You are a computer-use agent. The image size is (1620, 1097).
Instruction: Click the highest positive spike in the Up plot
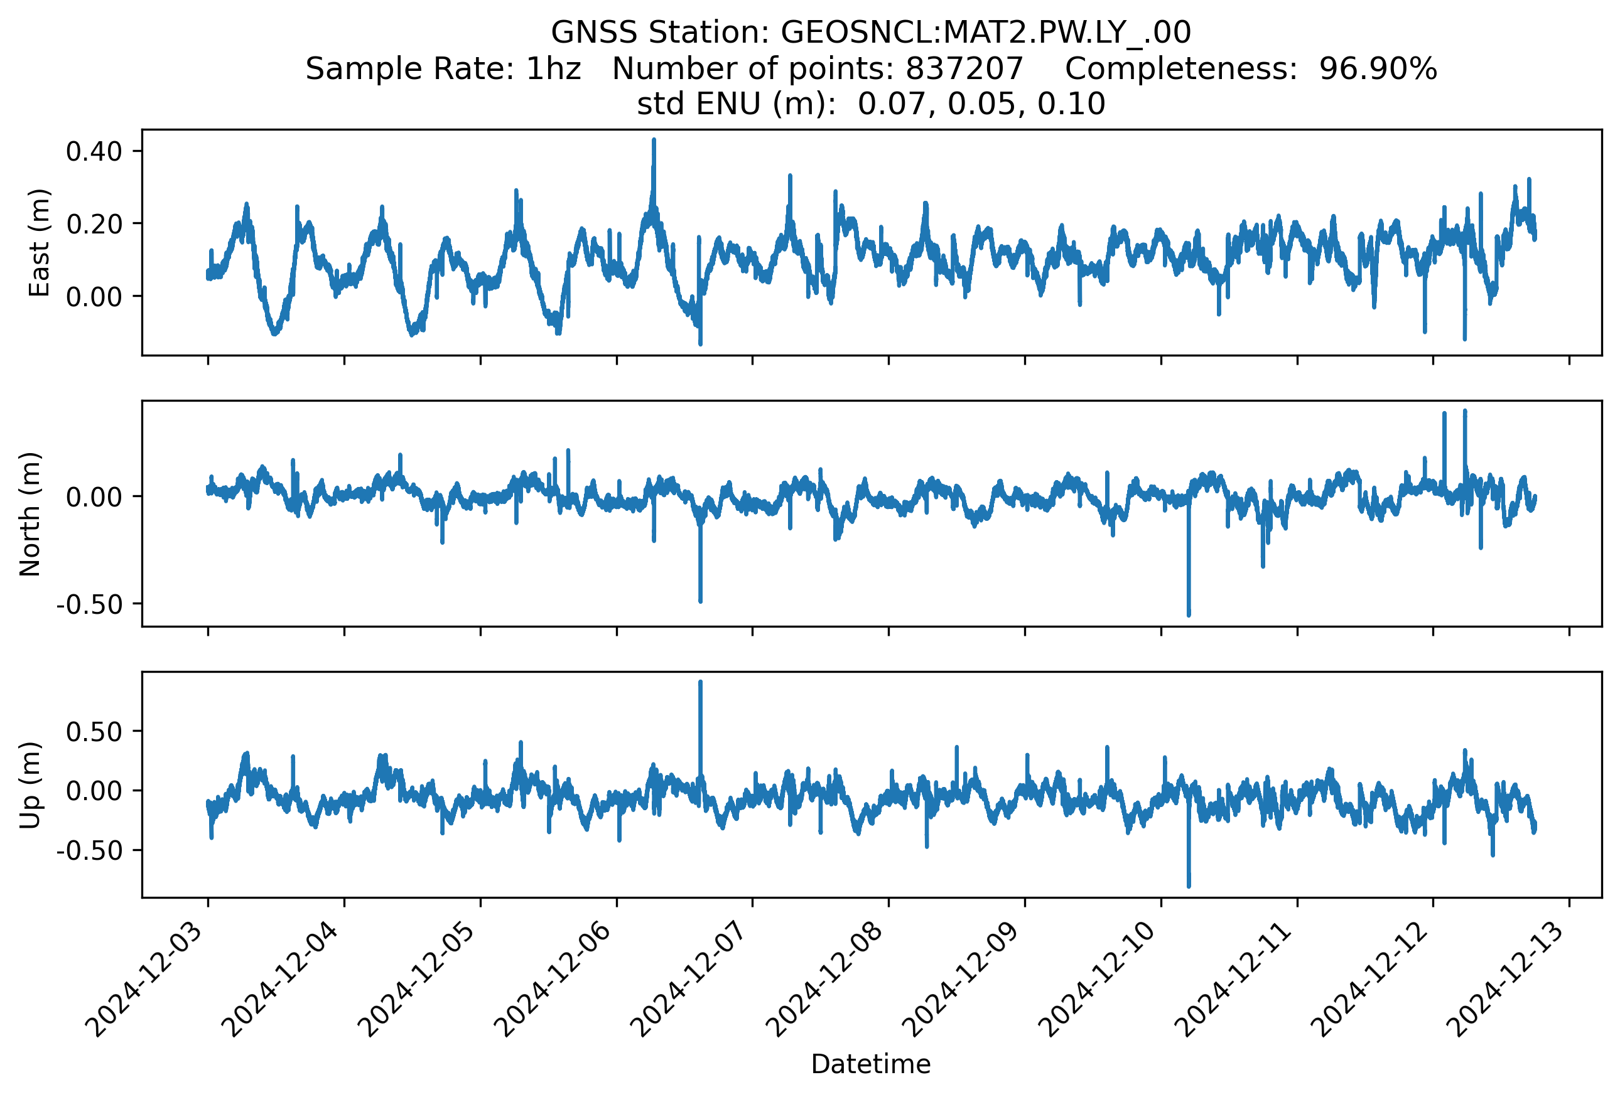click(x=701, y=683)
